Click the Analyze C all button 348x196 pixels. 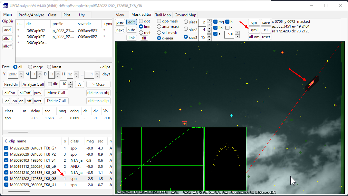[33, 84]
